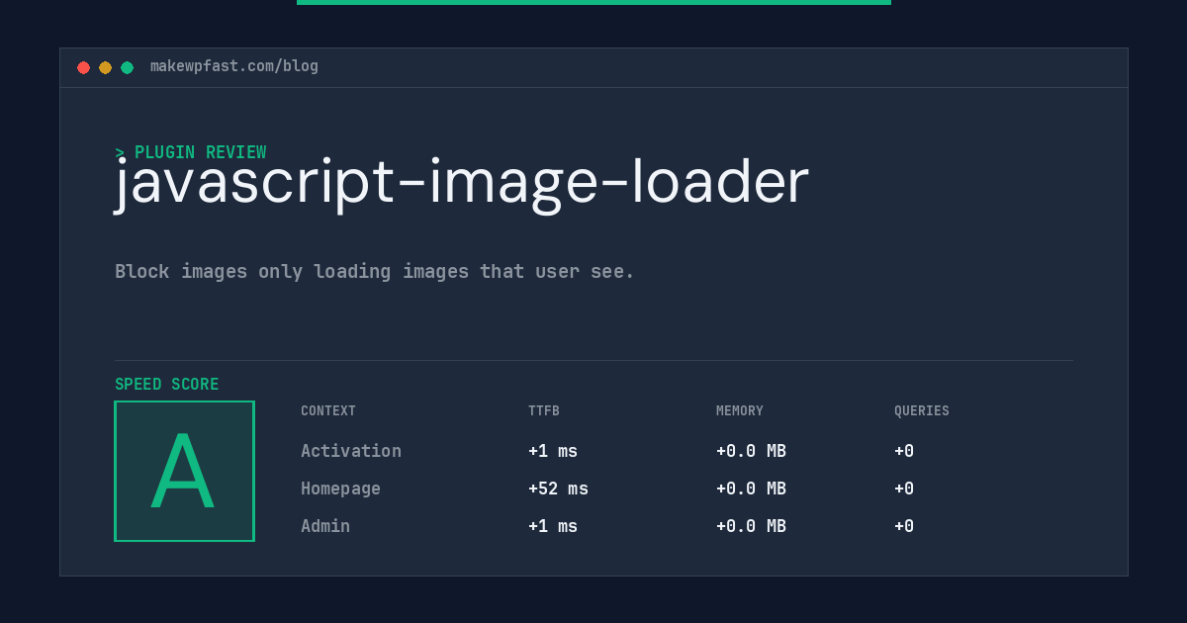Image resolution: width=1187 pixels, height=623 pixels.
Task: Click Activation memory value +0.0 MB
Action: pos(751,451)
